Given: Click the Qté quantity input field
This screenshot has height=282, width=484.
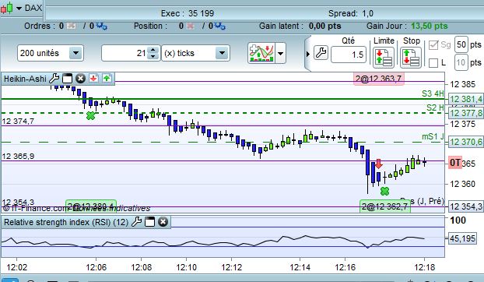Looking at the screenshot, I should click(349, 55).
